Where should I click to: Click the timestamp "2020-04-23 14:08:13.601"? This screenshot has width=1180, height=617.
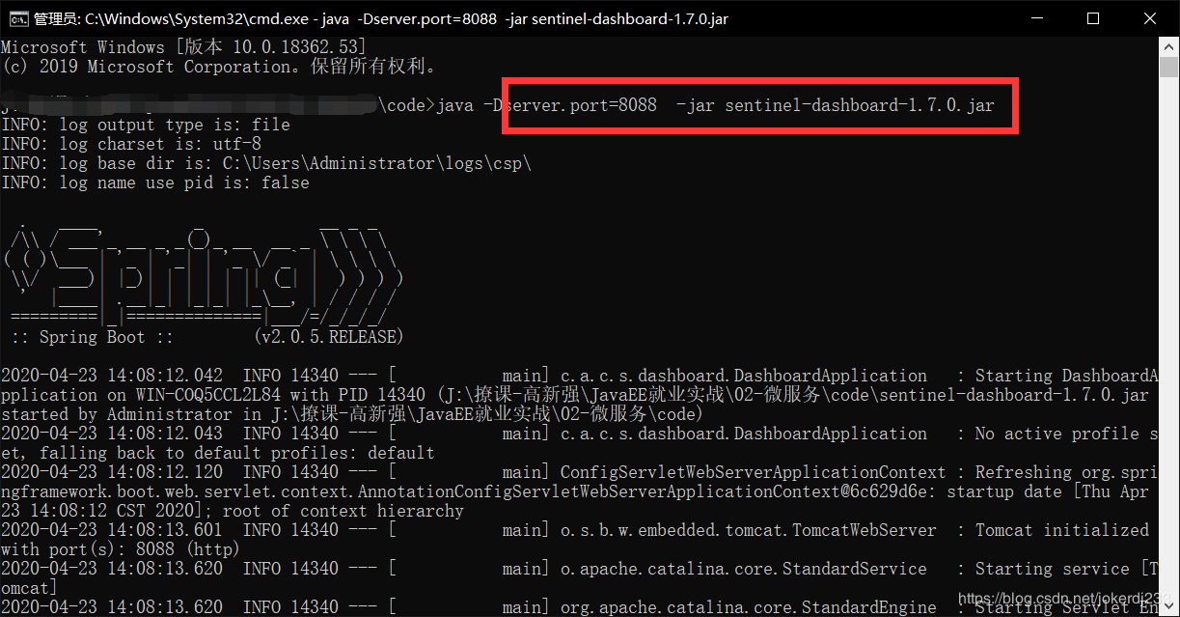tap(112, 530)
